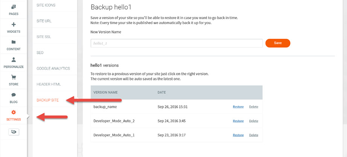The image size is (347, 157).
Task: Restore the backup_name version
Action: click(x=238, y=107)
